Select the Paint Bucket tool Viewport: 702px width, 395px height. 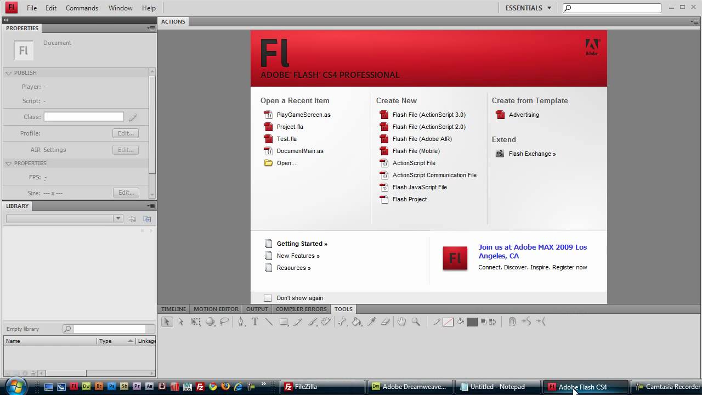[357, 322]
